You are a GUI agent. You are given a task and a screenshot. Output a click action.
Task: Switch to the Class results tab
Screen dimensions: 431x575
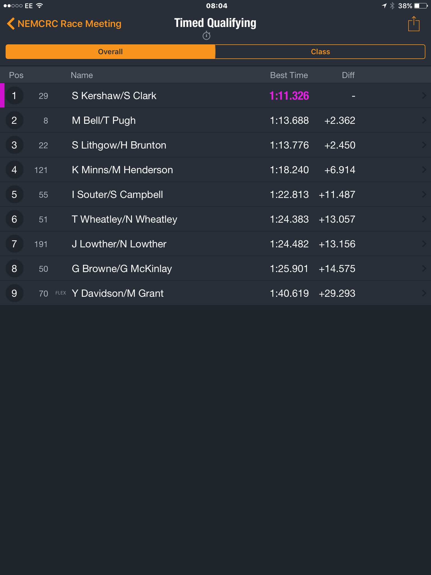320,52
